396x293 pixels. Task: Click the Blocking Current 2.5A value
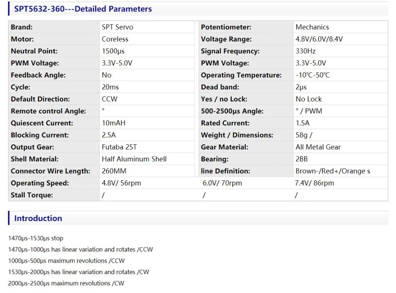point(109,135)
